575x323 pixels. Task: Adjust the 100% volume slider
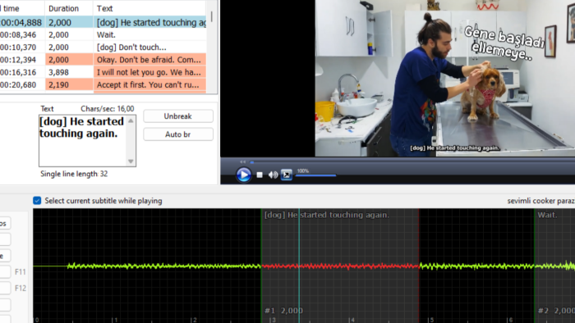point(315,175)
